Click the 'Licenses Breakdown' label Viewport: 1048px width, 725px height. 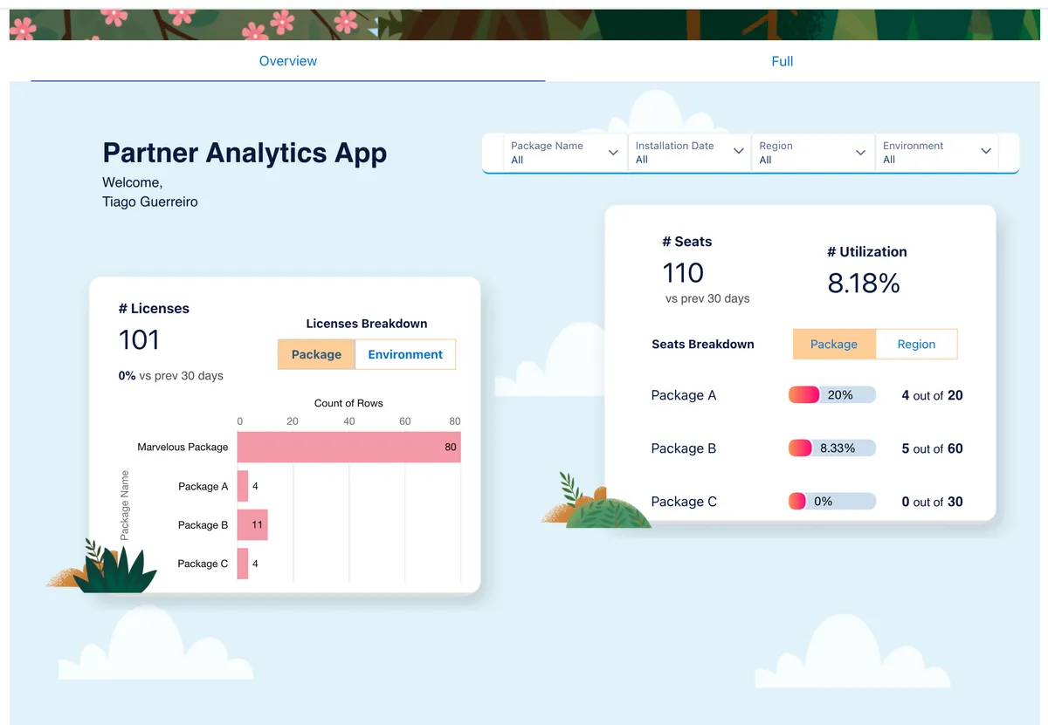[x=367, y=323]
